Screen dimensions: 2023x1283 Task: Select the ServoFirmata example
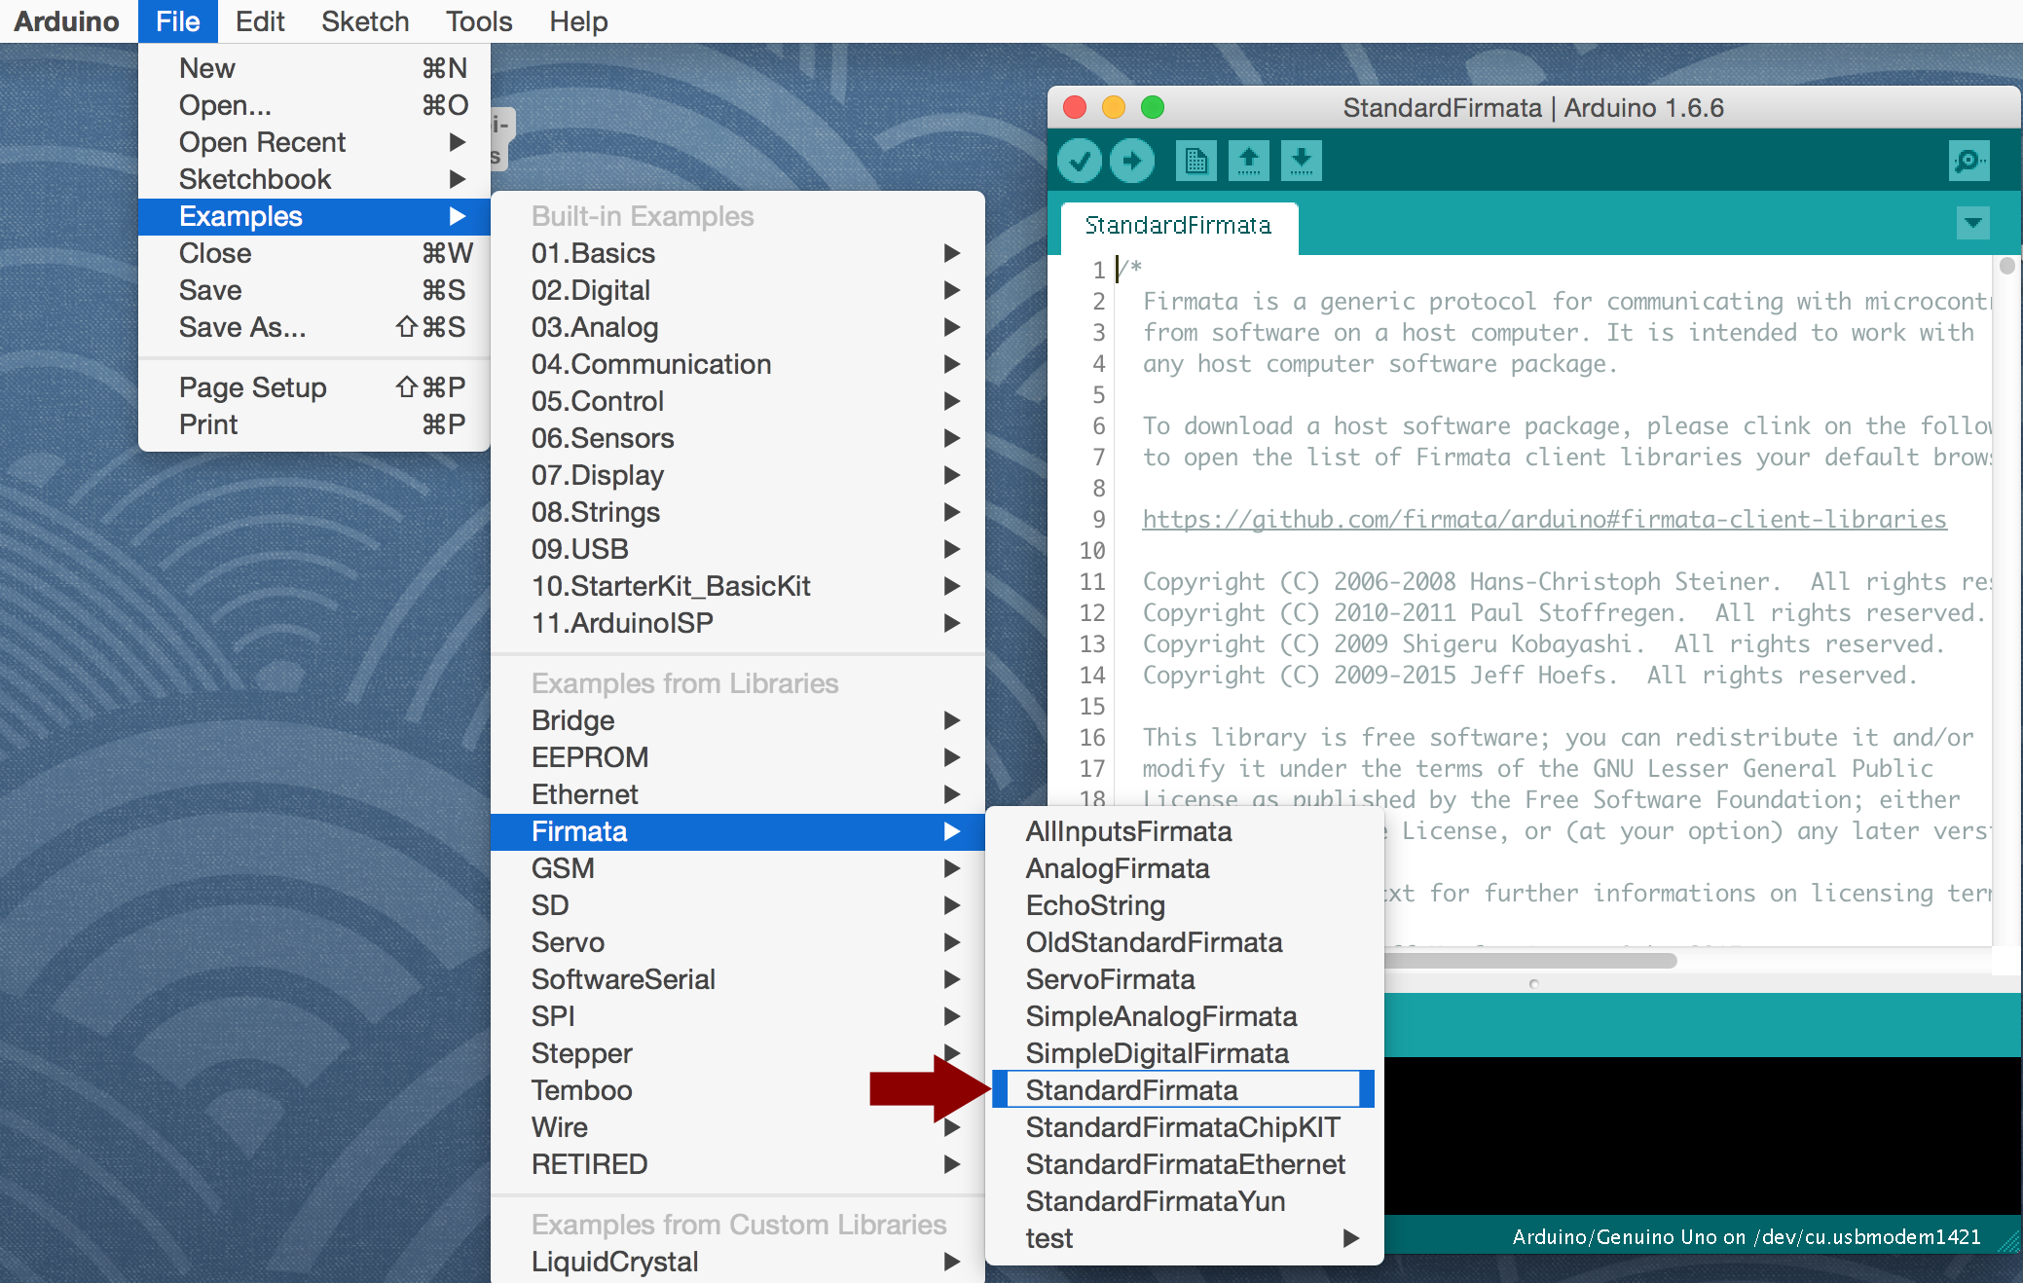1110,979
